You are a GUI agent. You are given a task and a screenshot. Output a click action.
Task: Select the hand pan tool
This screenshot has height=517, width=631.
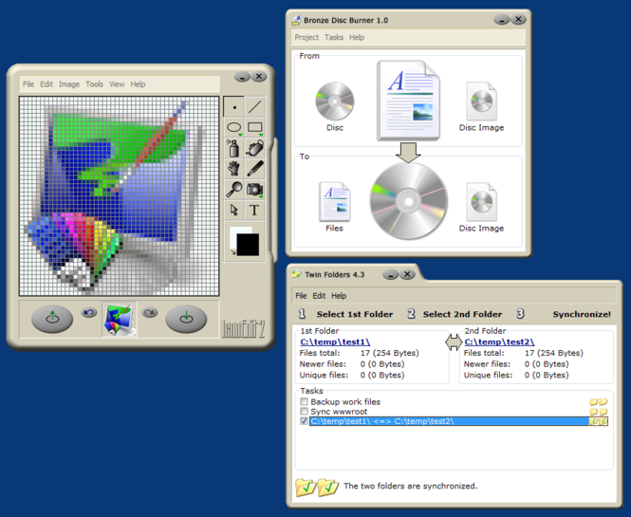(x=233, y=169)
